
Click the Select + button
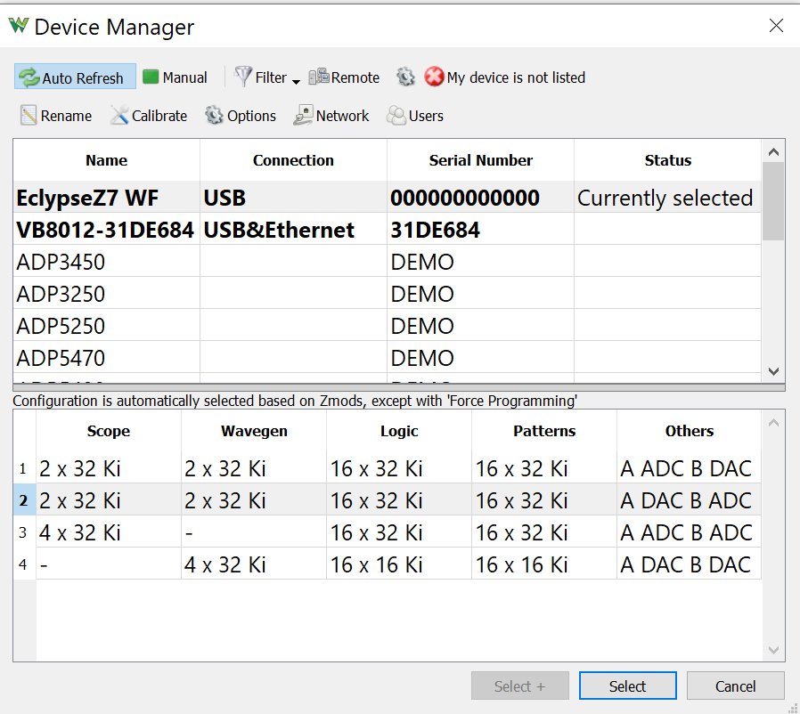coord(520,686)
